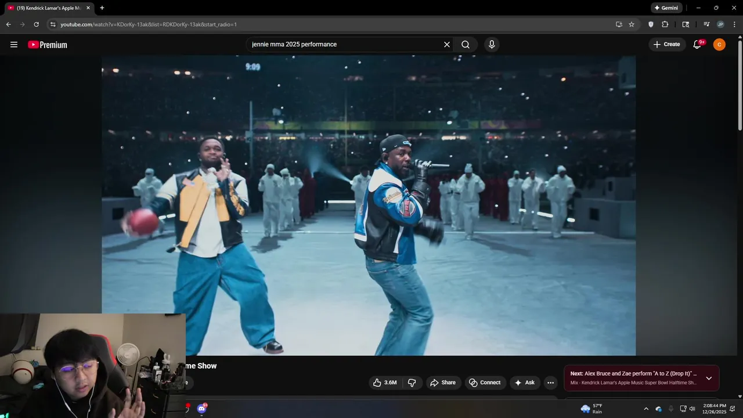The width and height of the screenshot is (743, 418).
Task: Reload the page
Action: pyautogui.click(x=36, y=24)
